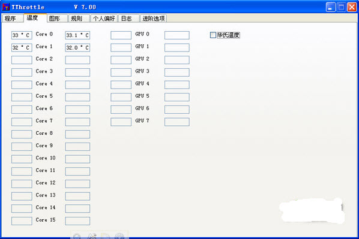The height and width of the screenshot is (239, 359).
Task: Click the magnifier icon at bottom edge
Action: (77, 236)
